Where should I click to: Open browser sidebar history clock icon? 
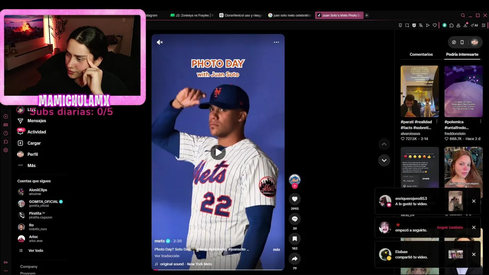click(6, 133)
